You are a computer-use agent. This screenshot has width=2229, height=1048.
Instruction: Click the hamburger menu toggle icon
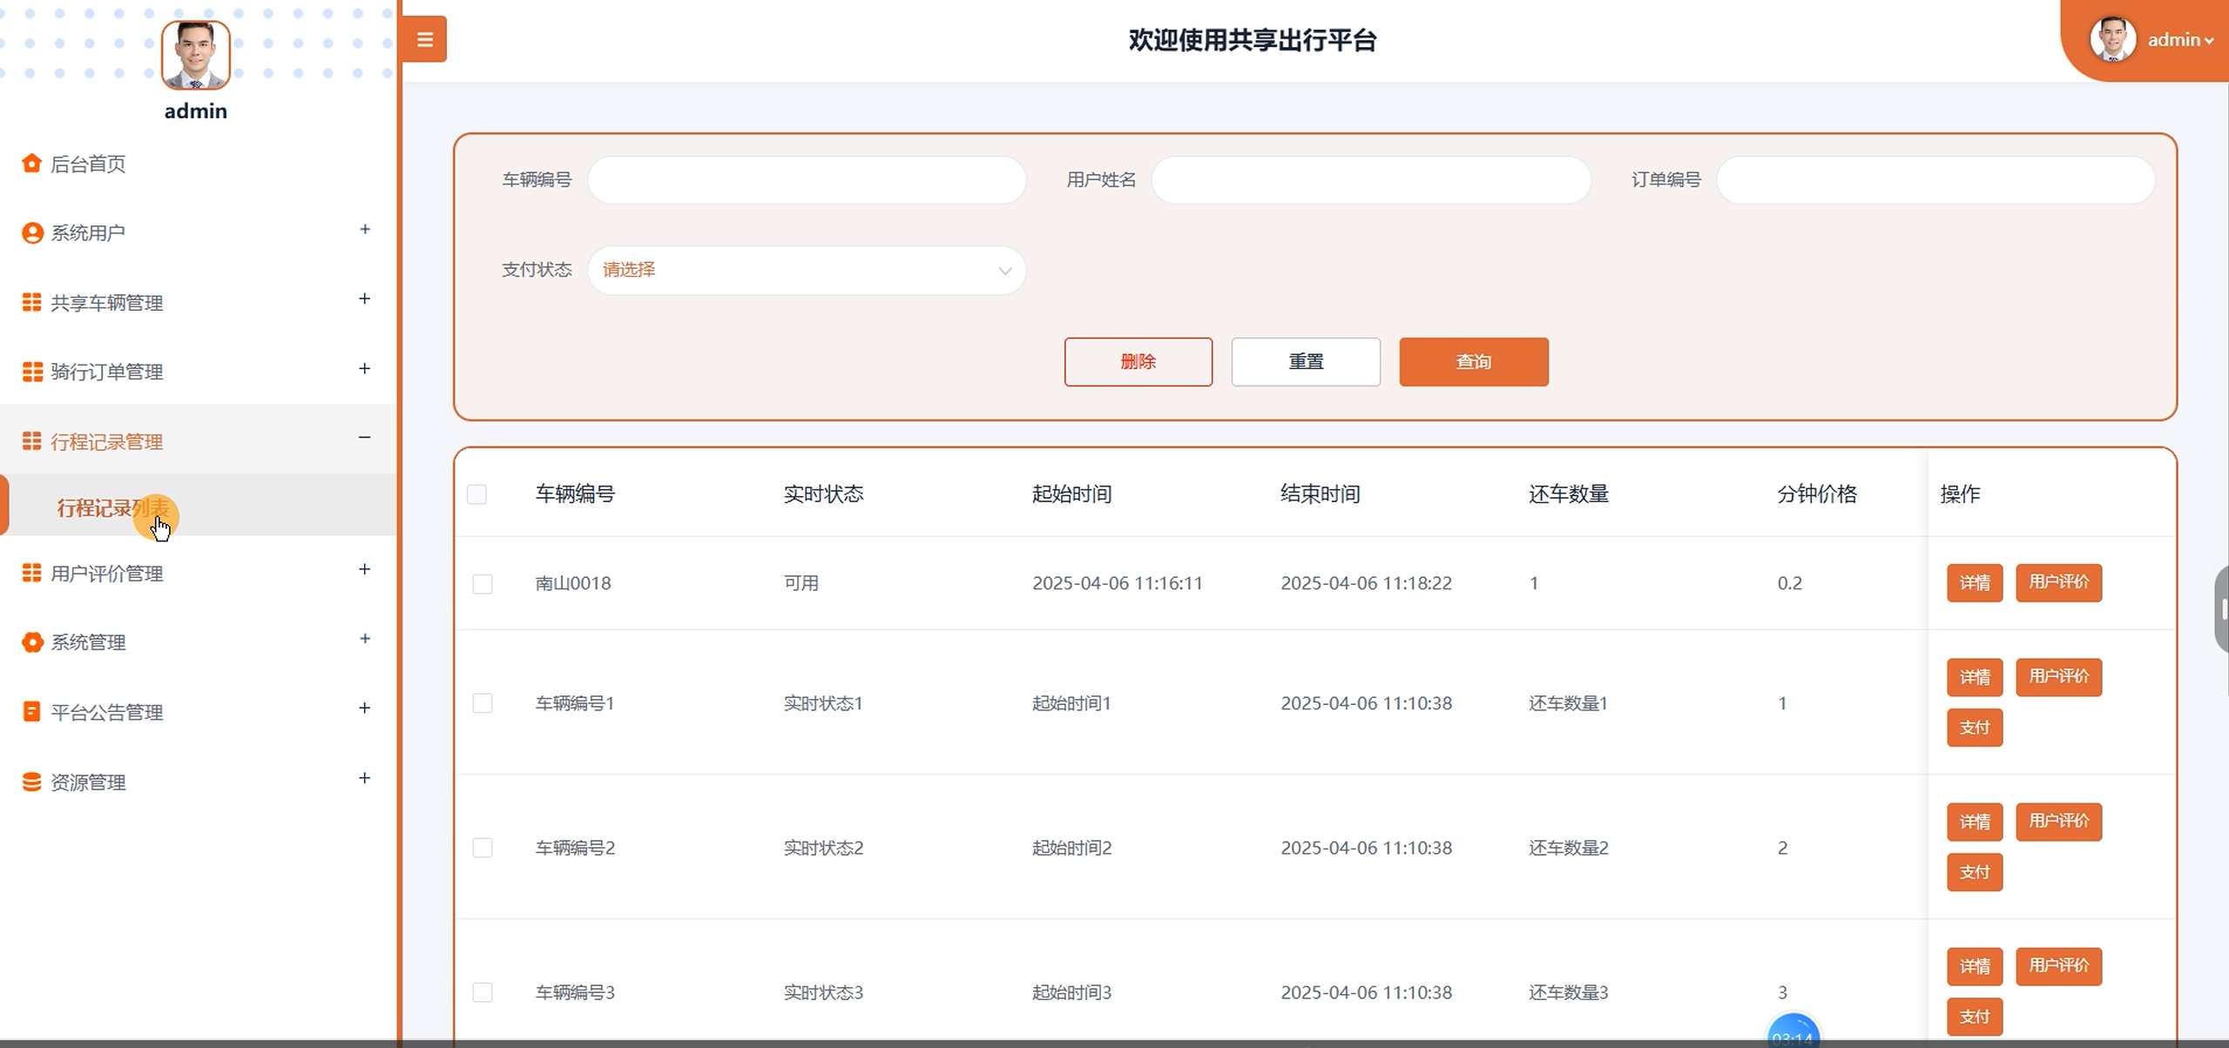(x=424, y=39)
